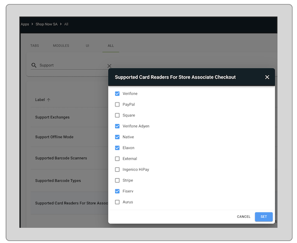297x243 pixels.
Task: Go to the UI tab
Action: click(x=87, y=46)
